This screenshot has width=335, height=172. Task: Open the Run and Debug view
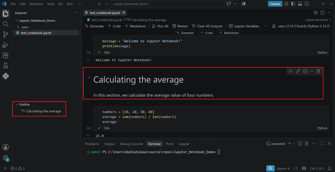(x=6, y=45)
